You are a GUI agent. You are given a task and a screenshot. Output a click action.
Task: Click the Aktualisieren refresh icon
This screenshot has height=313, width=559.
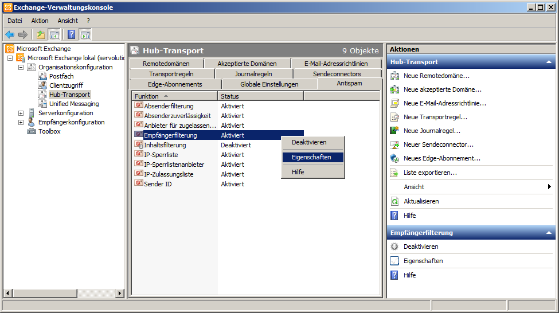(394, 201)
